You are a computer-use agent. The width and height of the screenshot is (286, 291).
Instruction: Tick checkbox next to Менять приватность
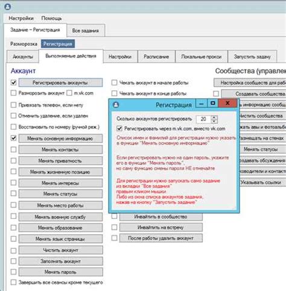pos(13,160)
